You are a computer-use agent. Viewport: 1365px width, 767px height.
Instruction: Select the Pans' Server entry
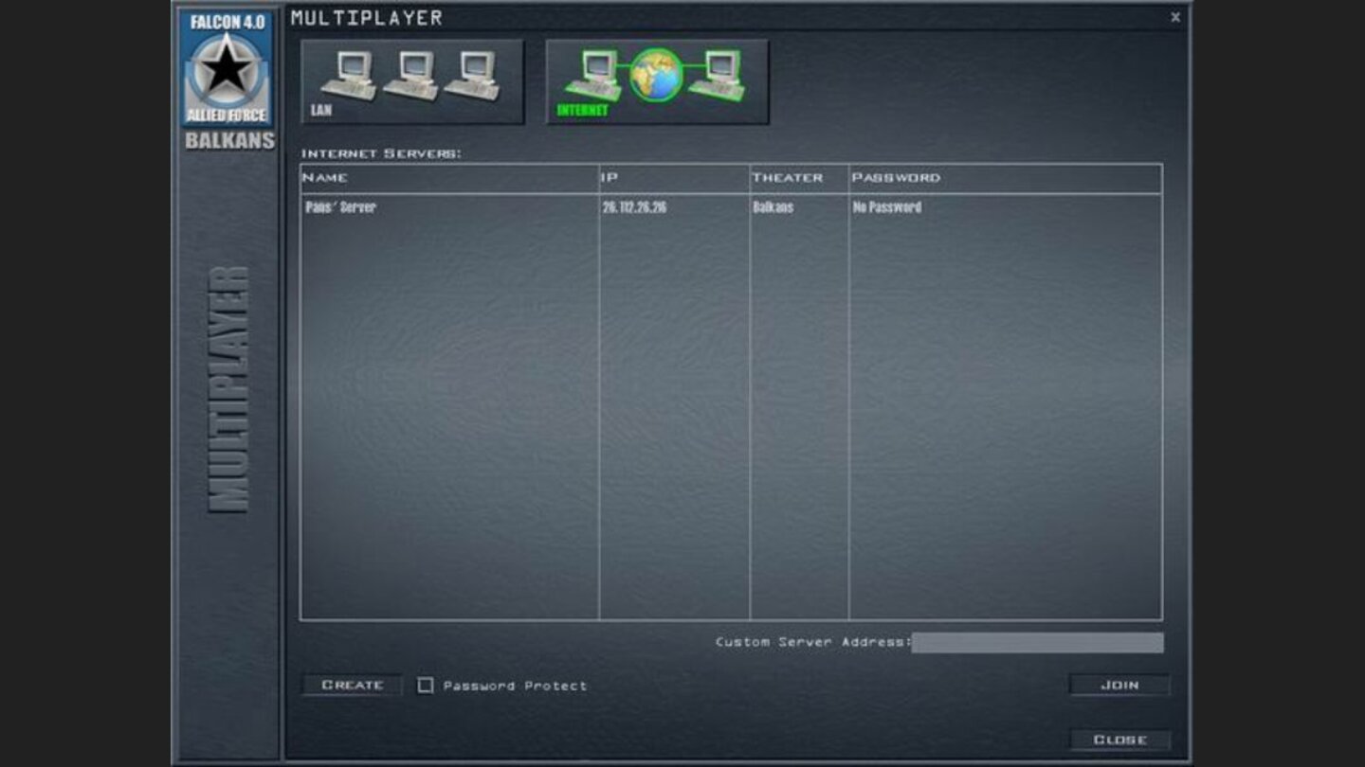coord(731,207)
